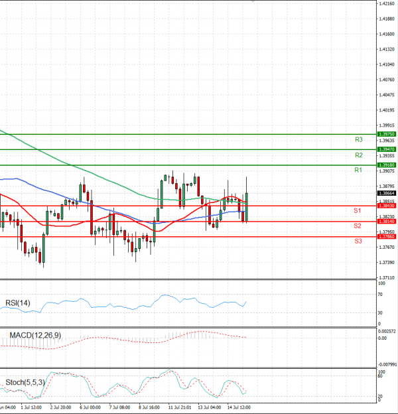The width and height of the screenshot is (398, 414).
Task: Click the 7 Jul 08:00 time label
Action: click(x=119, y=407)
